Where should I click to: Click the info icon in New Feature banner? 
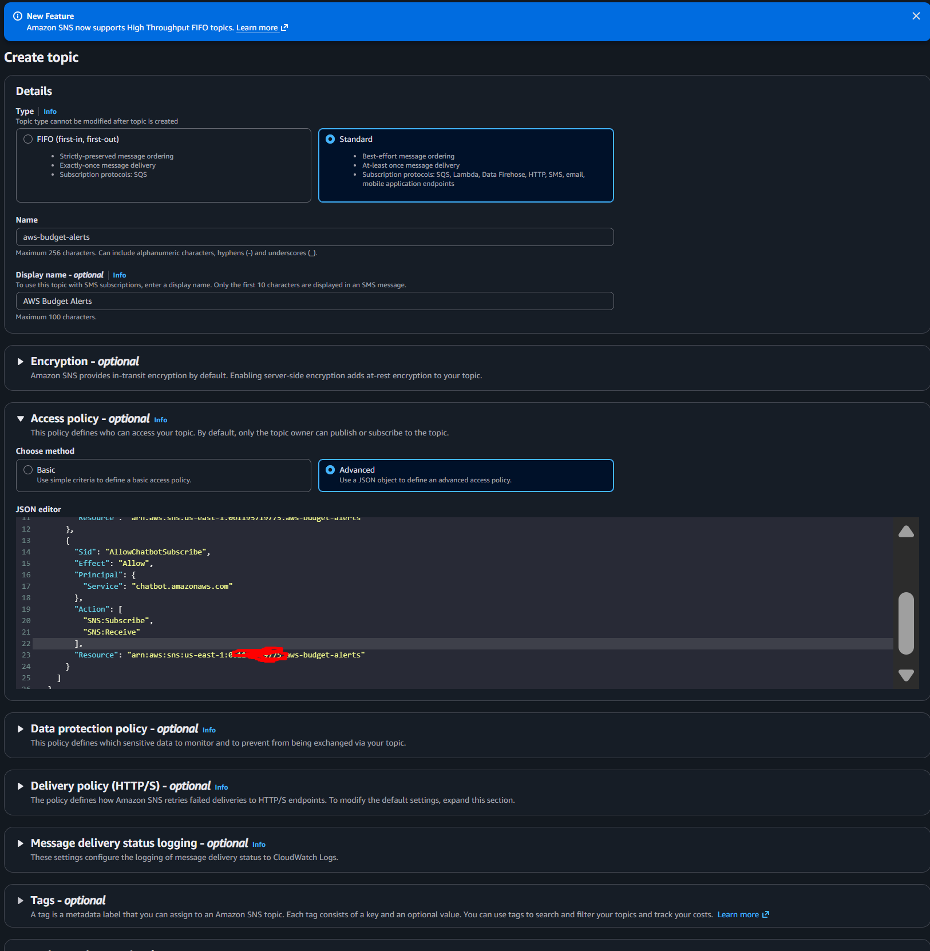(18, 16)
